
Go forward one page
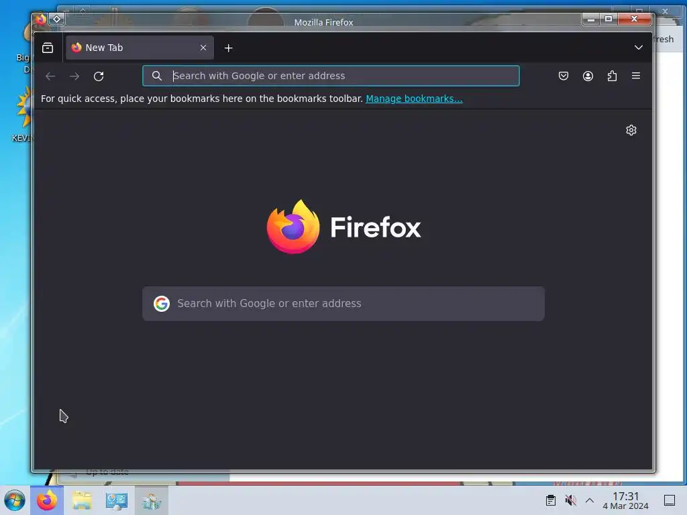click(74, 76)
